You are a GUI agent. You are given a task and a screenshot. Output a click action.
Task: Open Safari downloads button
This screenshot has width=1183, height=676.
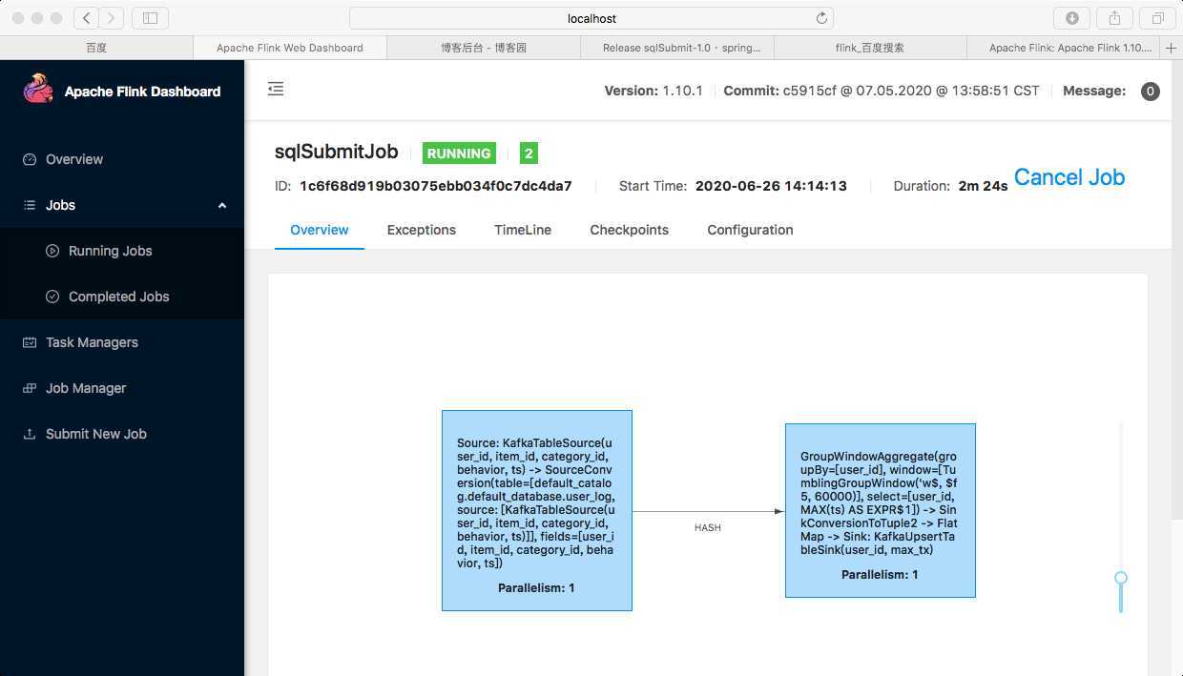[x=1071, y=17]
